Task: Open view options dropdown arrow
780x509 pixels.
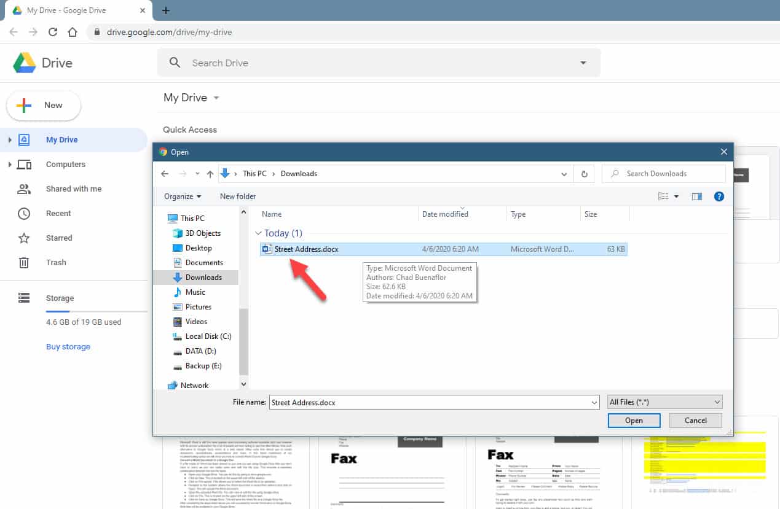Action: (677, 196)
